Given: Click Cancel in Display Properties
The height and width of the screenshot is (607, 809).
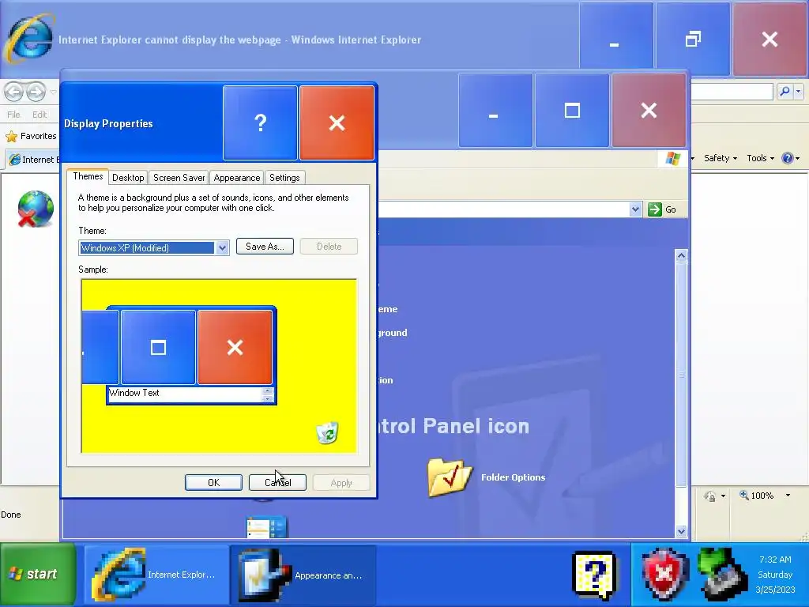Looking at the screenshot, I should [x=277, y=483].
